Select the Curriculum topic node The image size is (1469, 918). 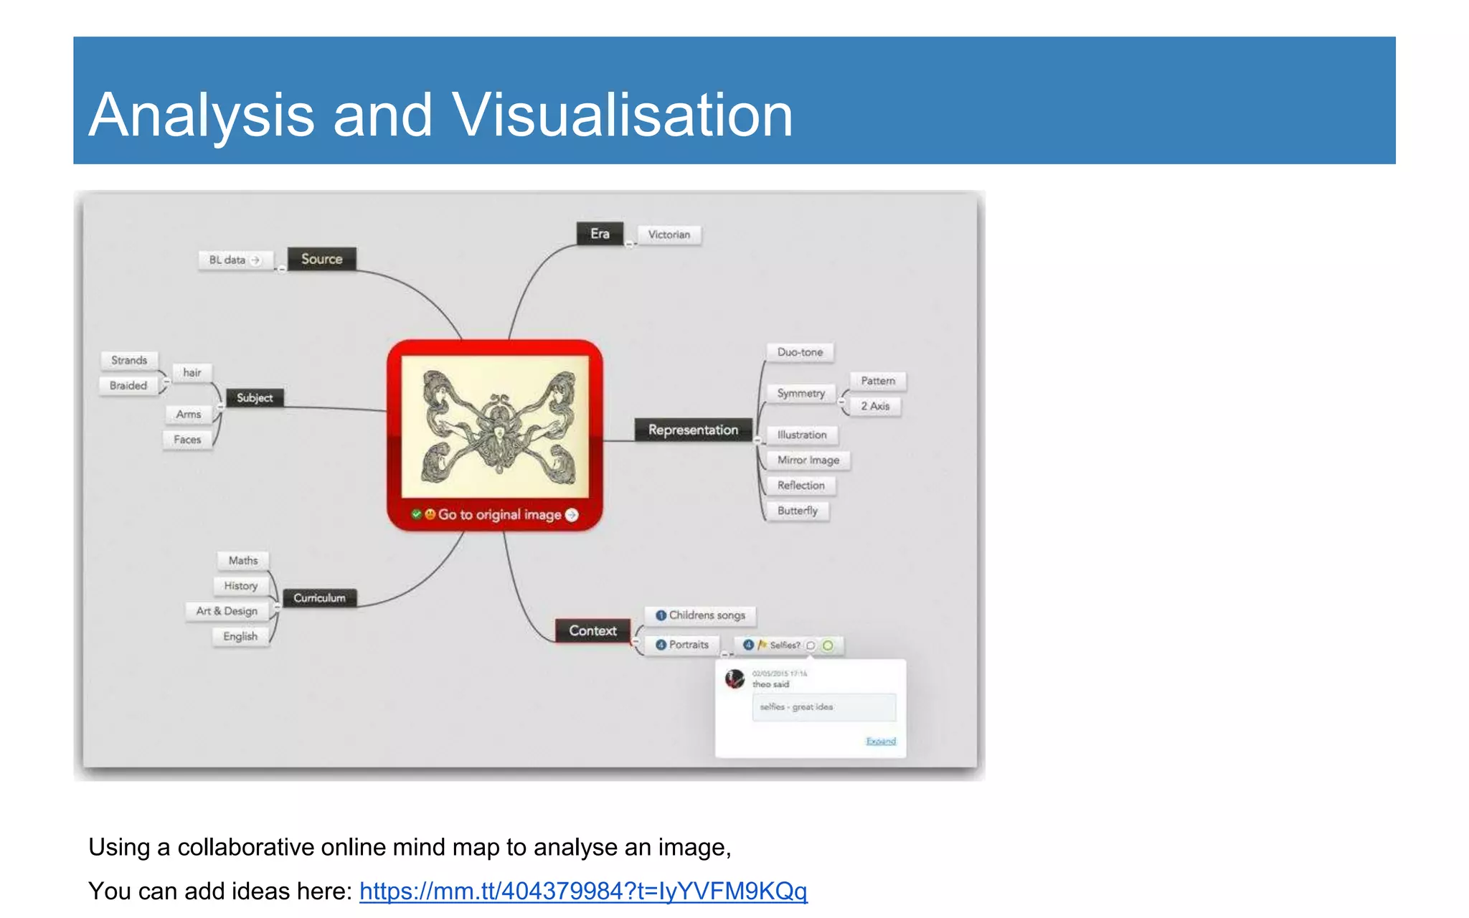[x=319, y=598]
